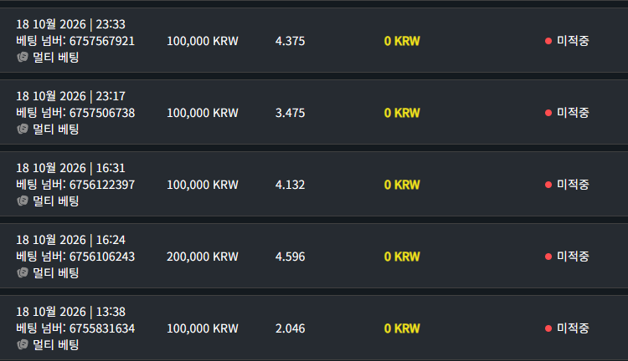Click red status dot on 16:24 bet

click(548, 257)
